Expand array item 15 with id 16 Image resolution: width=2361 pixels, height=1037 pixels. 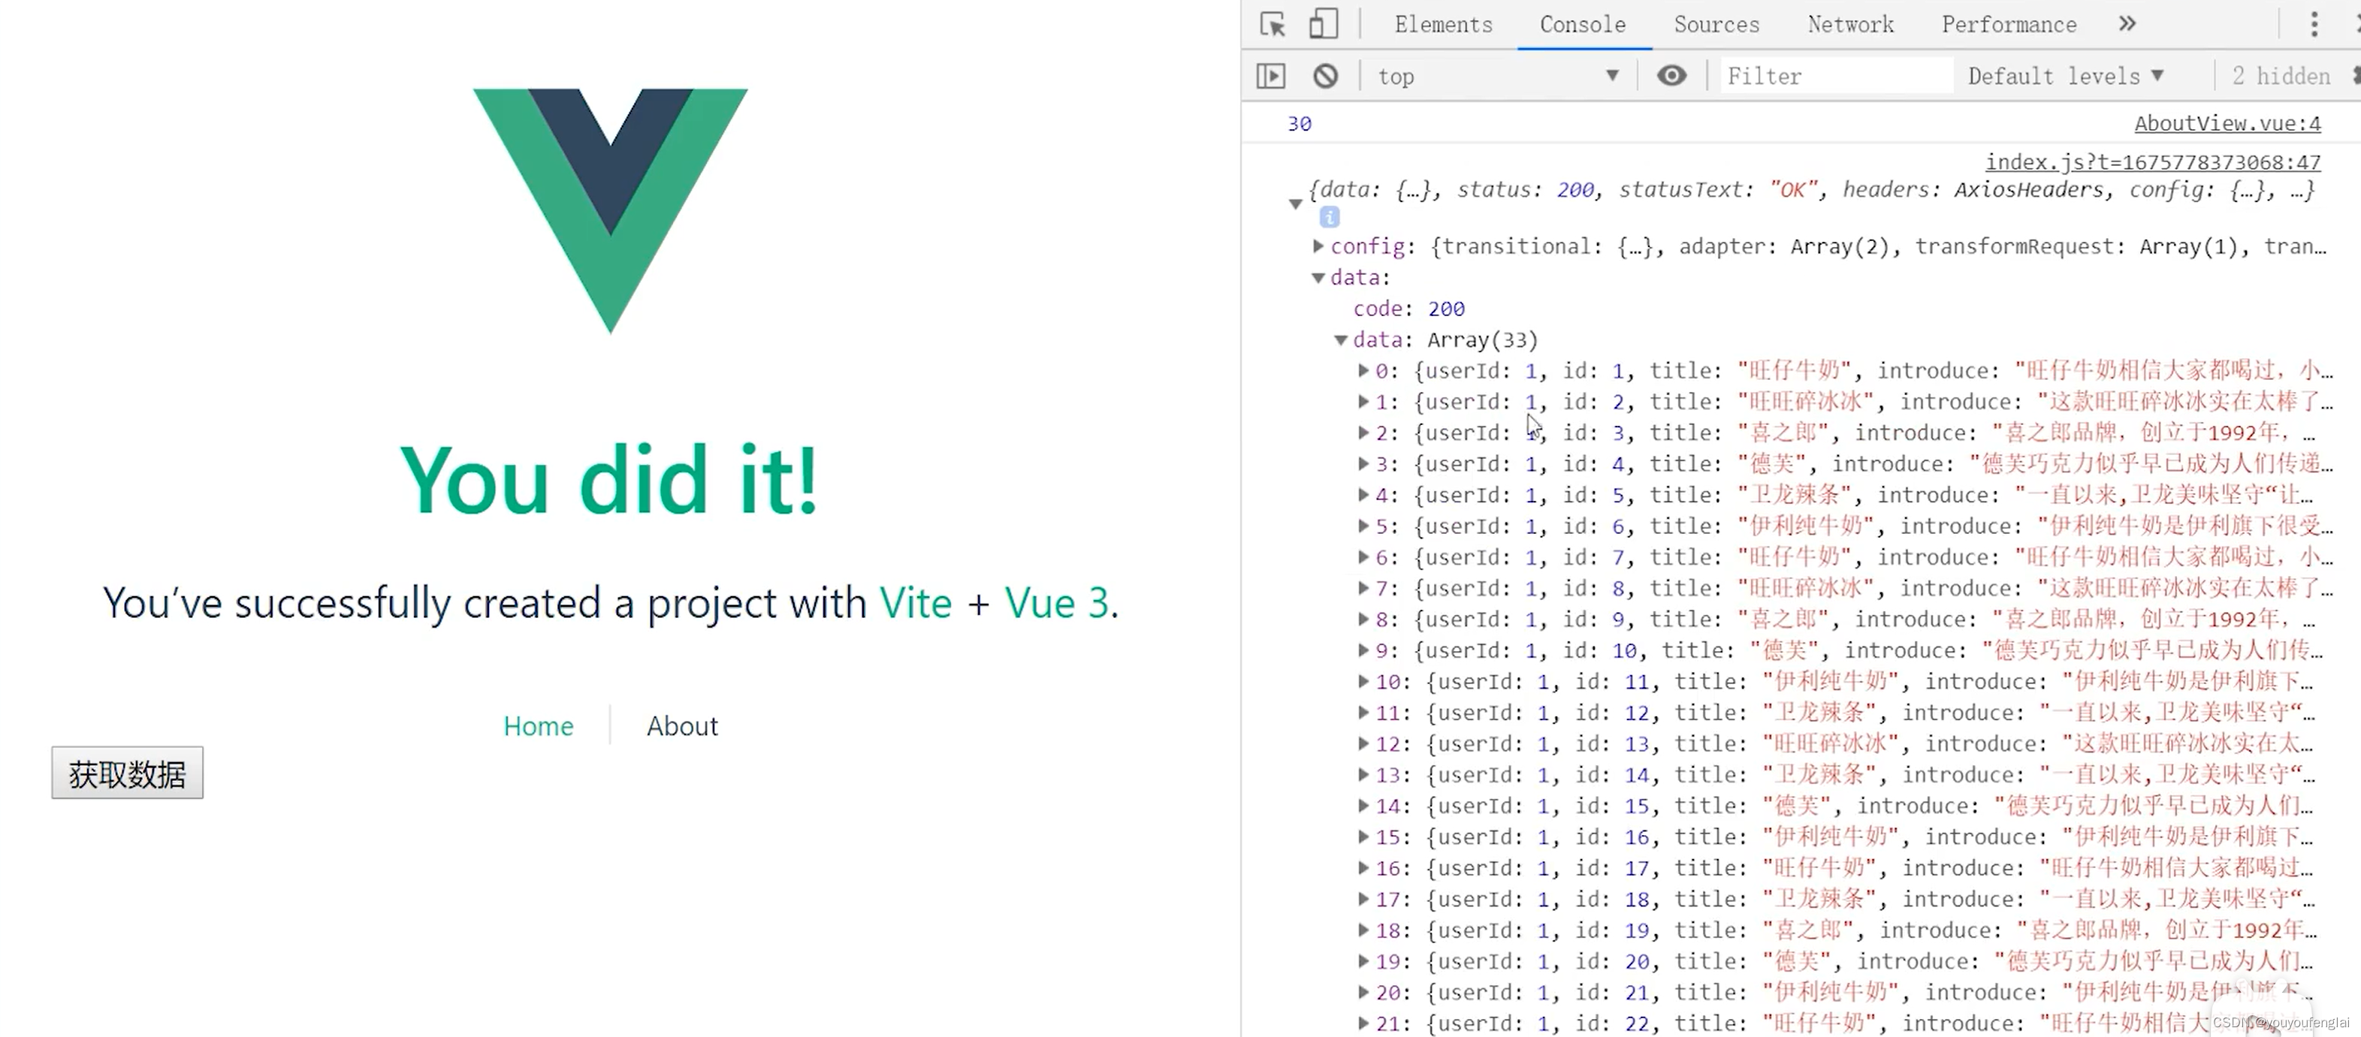(1363, 837)
